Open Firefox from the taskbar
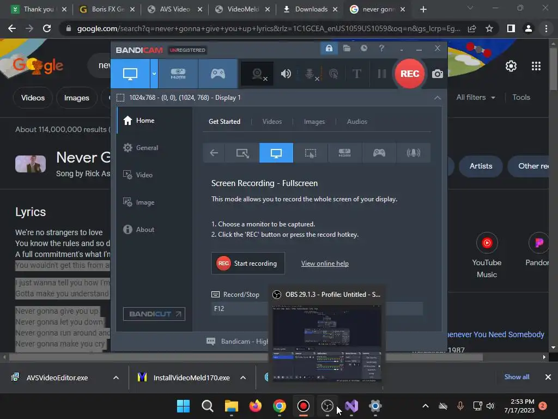 pyautogui.click(x=255, y=406)
